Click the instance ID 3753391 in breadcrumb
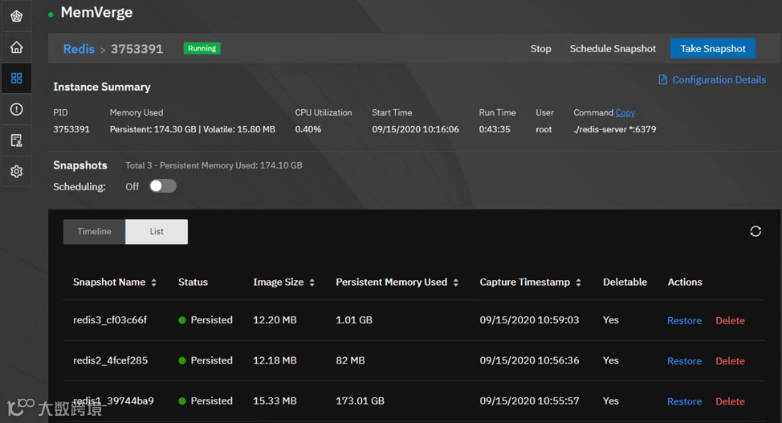This screenshot has height=423, width=782. pos(136,49)
